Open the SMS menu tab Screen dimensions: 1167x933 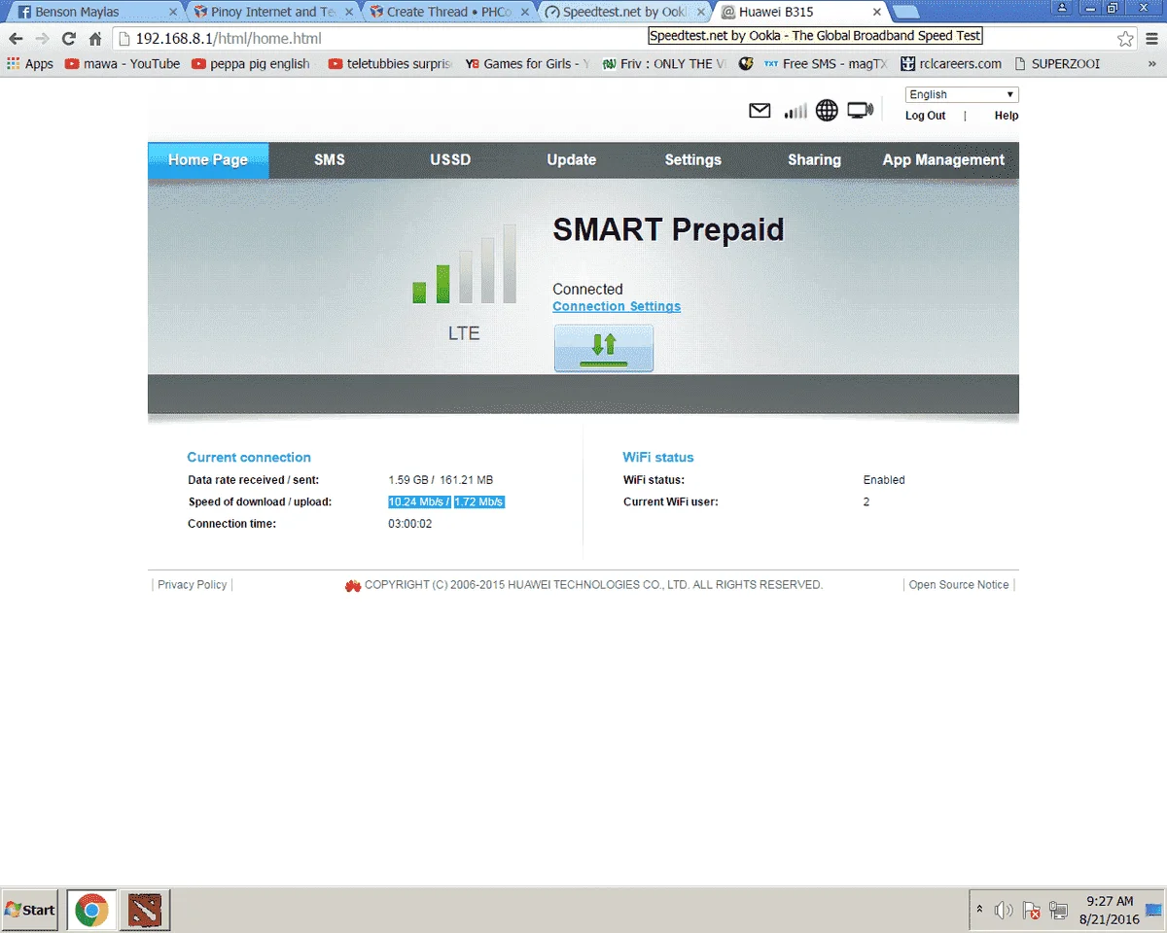point(330,160)
